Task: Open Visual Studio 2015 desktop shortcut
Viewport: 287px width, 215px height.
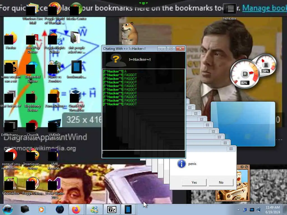Action: click(55, 188)
